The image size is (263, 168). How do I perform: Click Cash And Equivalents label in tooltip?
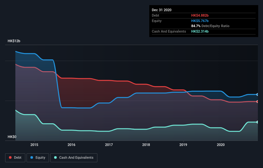pos(169,31)
